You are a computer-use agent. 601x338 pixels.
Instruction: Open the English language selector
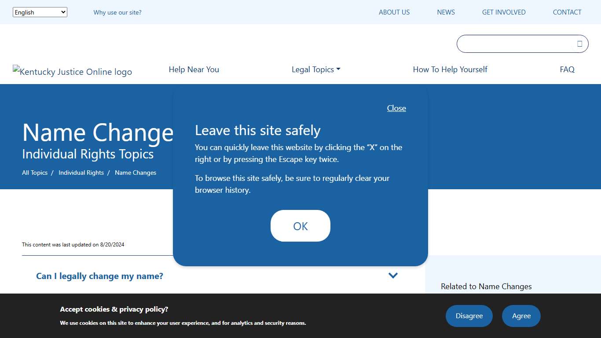(x=40, y=12)
